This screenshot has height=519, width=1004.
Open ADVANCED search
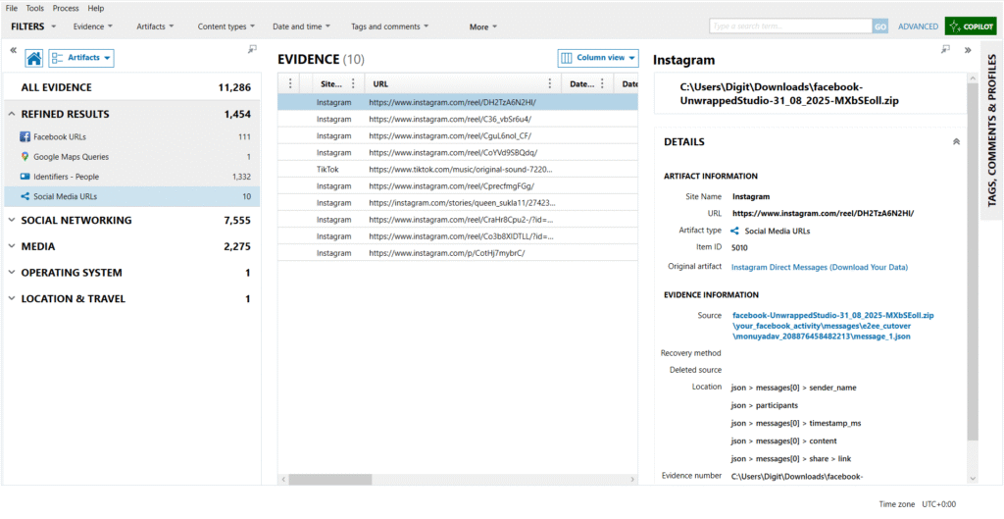coord(918,26)
